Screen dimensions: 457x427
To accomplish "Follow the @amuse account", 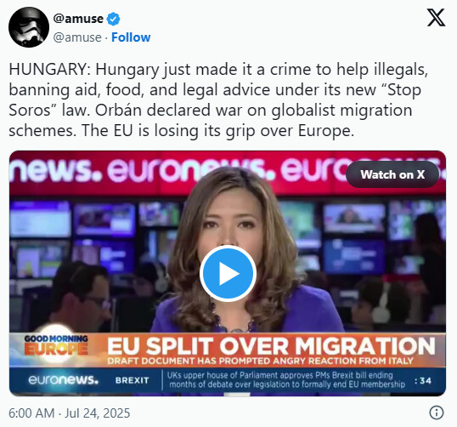I will point(131,37).
